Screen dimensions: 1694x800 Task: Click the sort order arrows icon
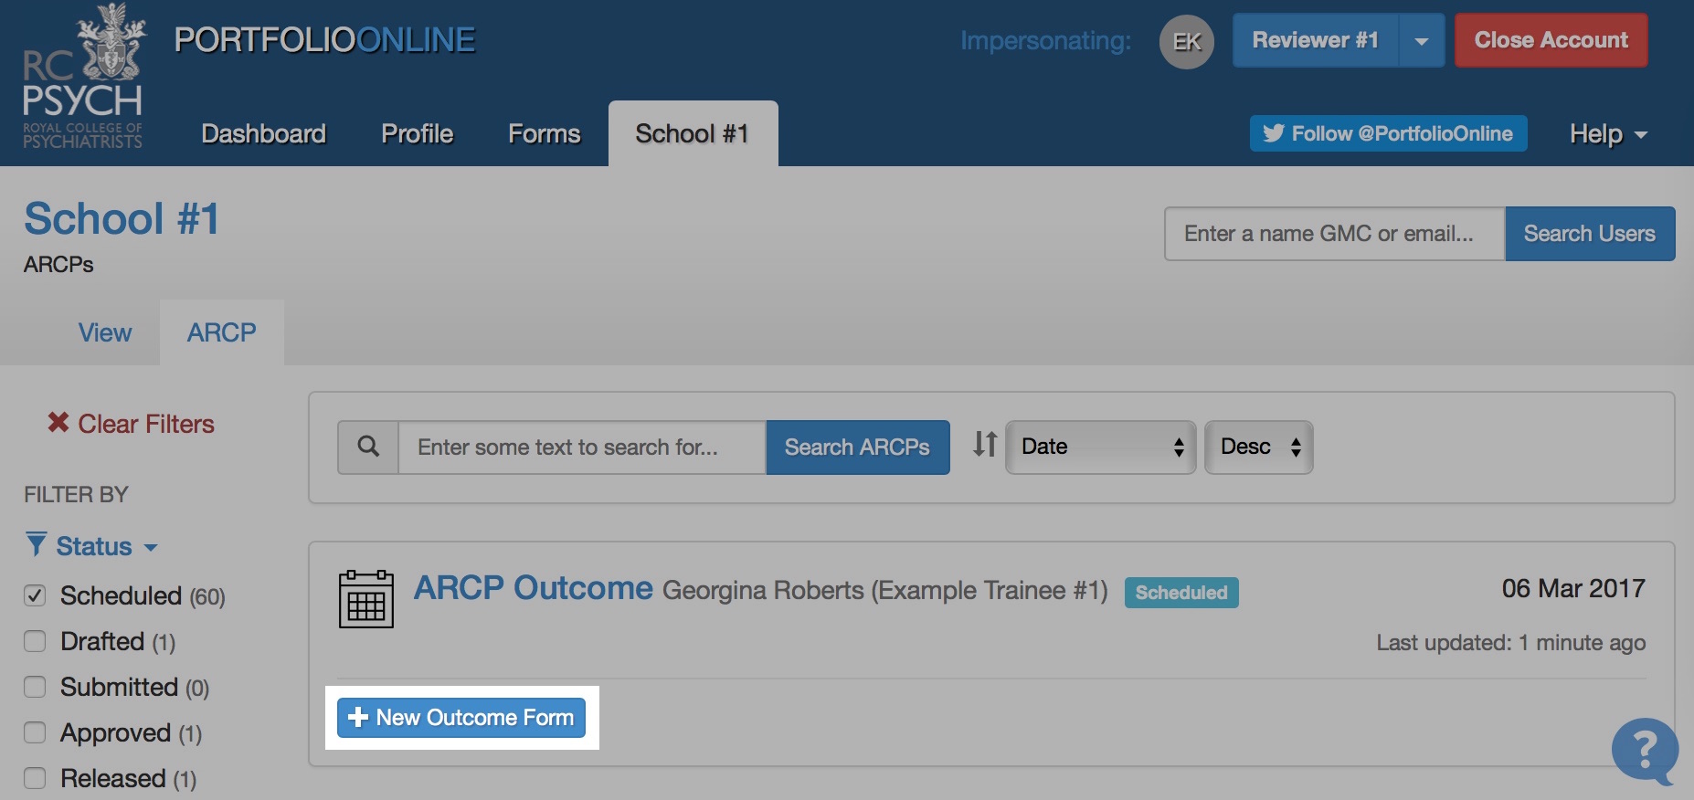point(984,445)
